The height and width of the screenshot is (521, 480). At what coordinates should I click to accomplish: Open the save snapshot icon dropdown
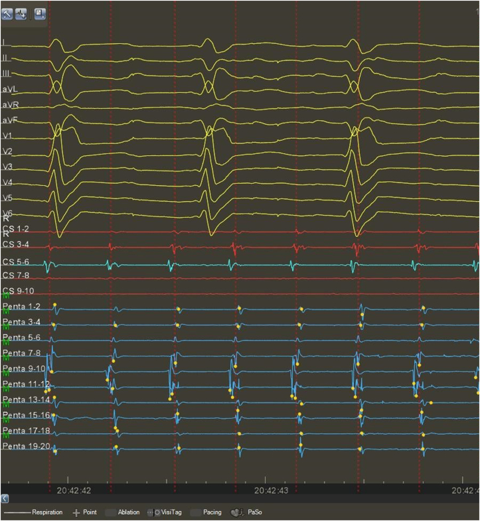40,14
